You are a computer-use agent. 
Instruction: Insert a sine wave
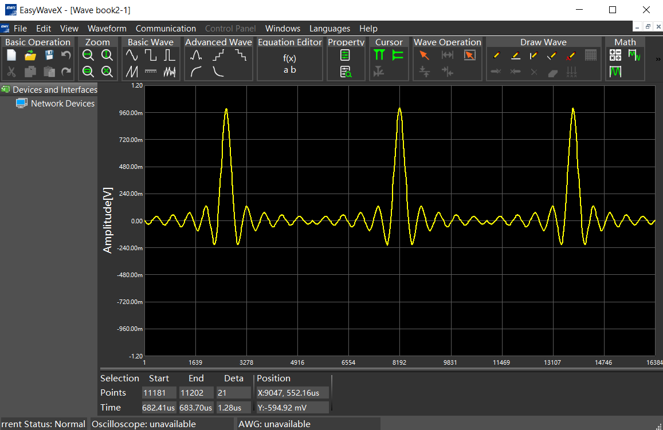pyautogui.click(x=132, y=56)
